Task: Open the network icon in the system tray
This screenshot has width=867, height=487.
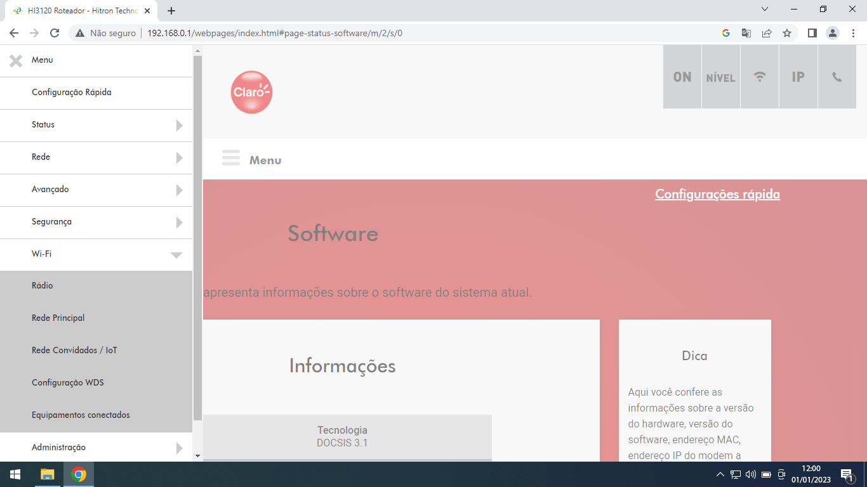Action: click(736, 474)
